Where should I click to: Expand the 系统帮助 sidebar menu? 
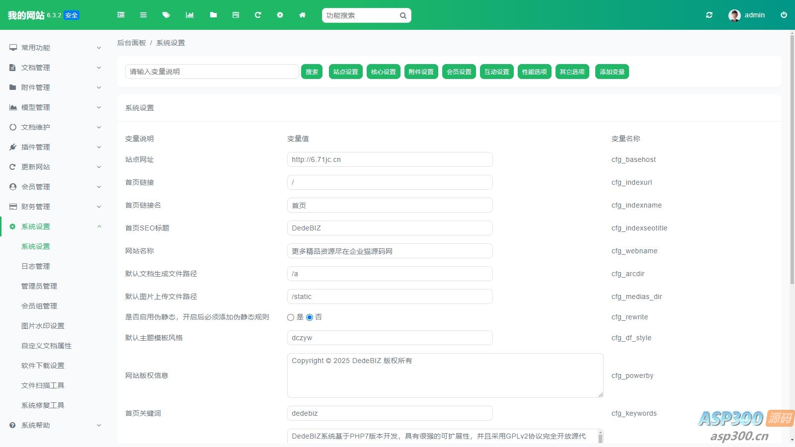click(55, 425)
